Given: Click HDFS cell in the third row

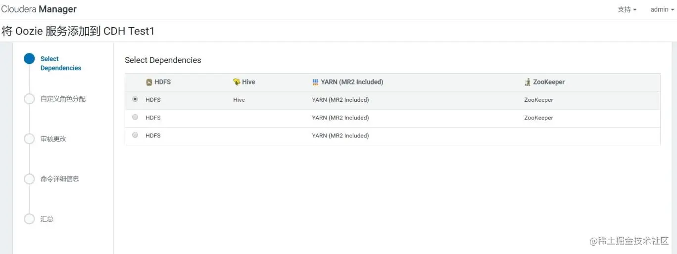Looking at the screenshot, I should 153,135.
